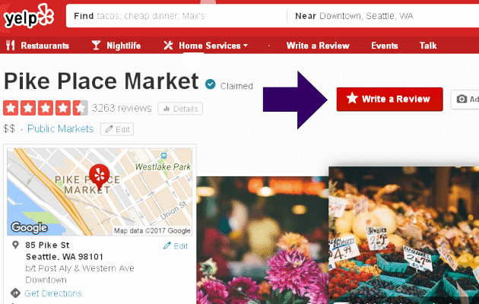479x304 pixels.
Task: Open the Nightlife category
Action: (x=116, y=46)
